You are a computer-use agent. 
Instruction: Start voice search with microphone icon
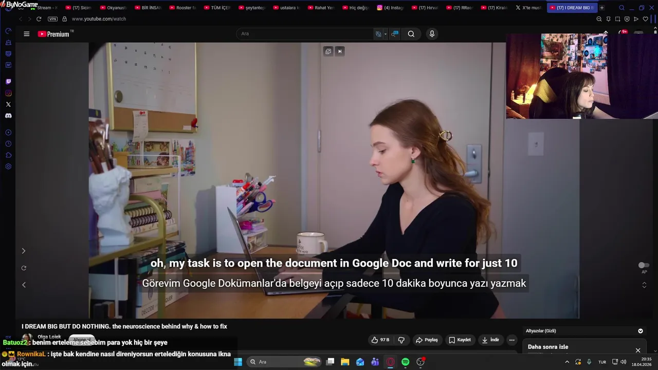[x=432, y=34]
